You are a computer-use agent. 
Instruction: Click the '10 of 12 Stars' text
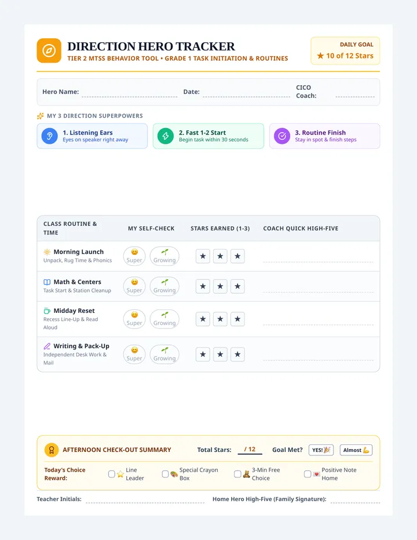point(349,56)
